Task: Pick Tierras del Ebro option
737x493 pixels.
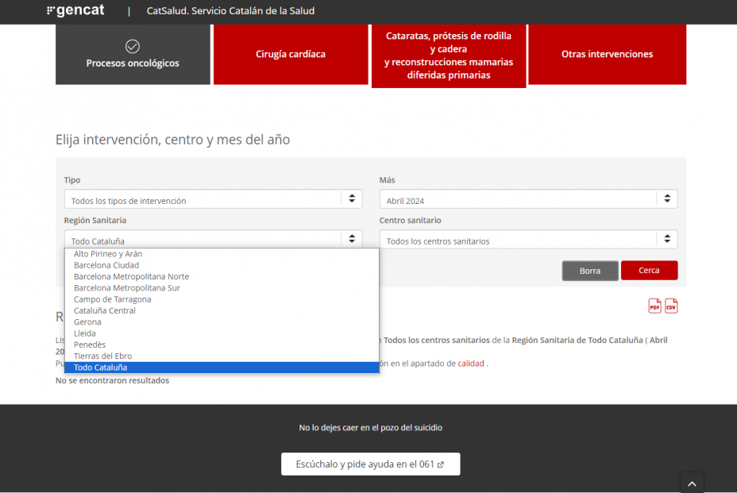Action: pos(102,356)
